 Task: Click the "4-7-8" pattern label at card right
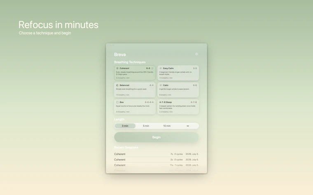click(194, 102)
